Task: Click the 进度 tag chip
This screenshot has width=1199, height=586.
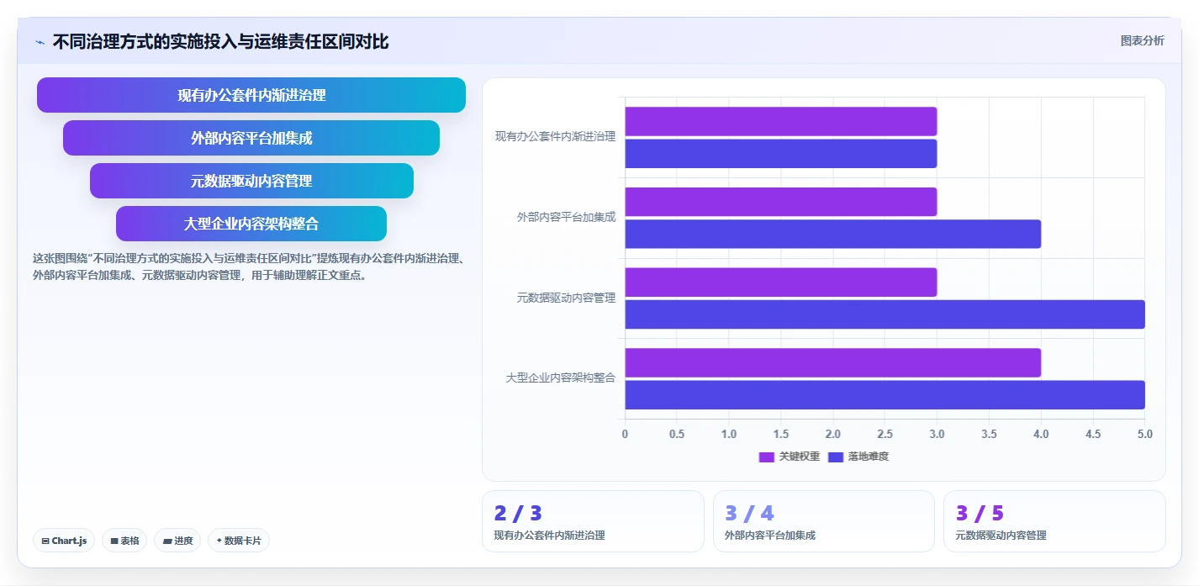Action: (177, 541)
